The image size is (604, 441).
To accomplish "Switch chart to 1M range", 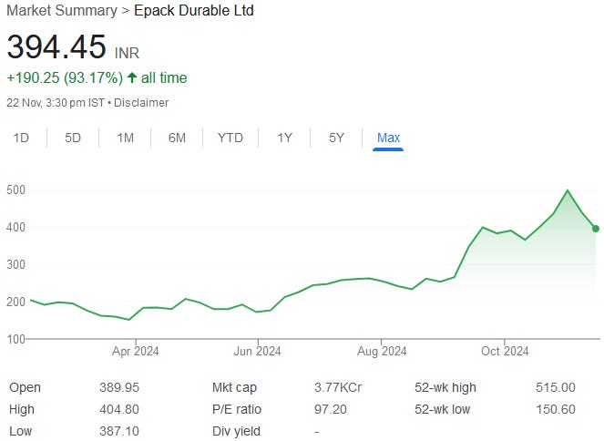I will [x=125, y=138].
